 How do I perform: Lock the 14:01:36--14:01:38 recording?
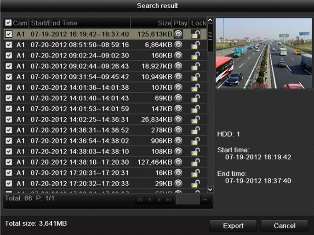[196, 87]
